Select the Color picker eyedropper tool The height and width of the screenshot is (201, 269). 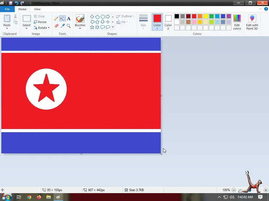tap(63, 26)
